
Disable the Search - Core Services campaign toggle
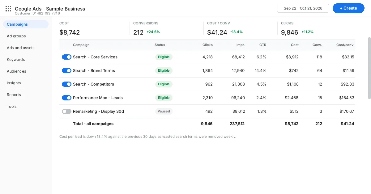coord(66,57)
